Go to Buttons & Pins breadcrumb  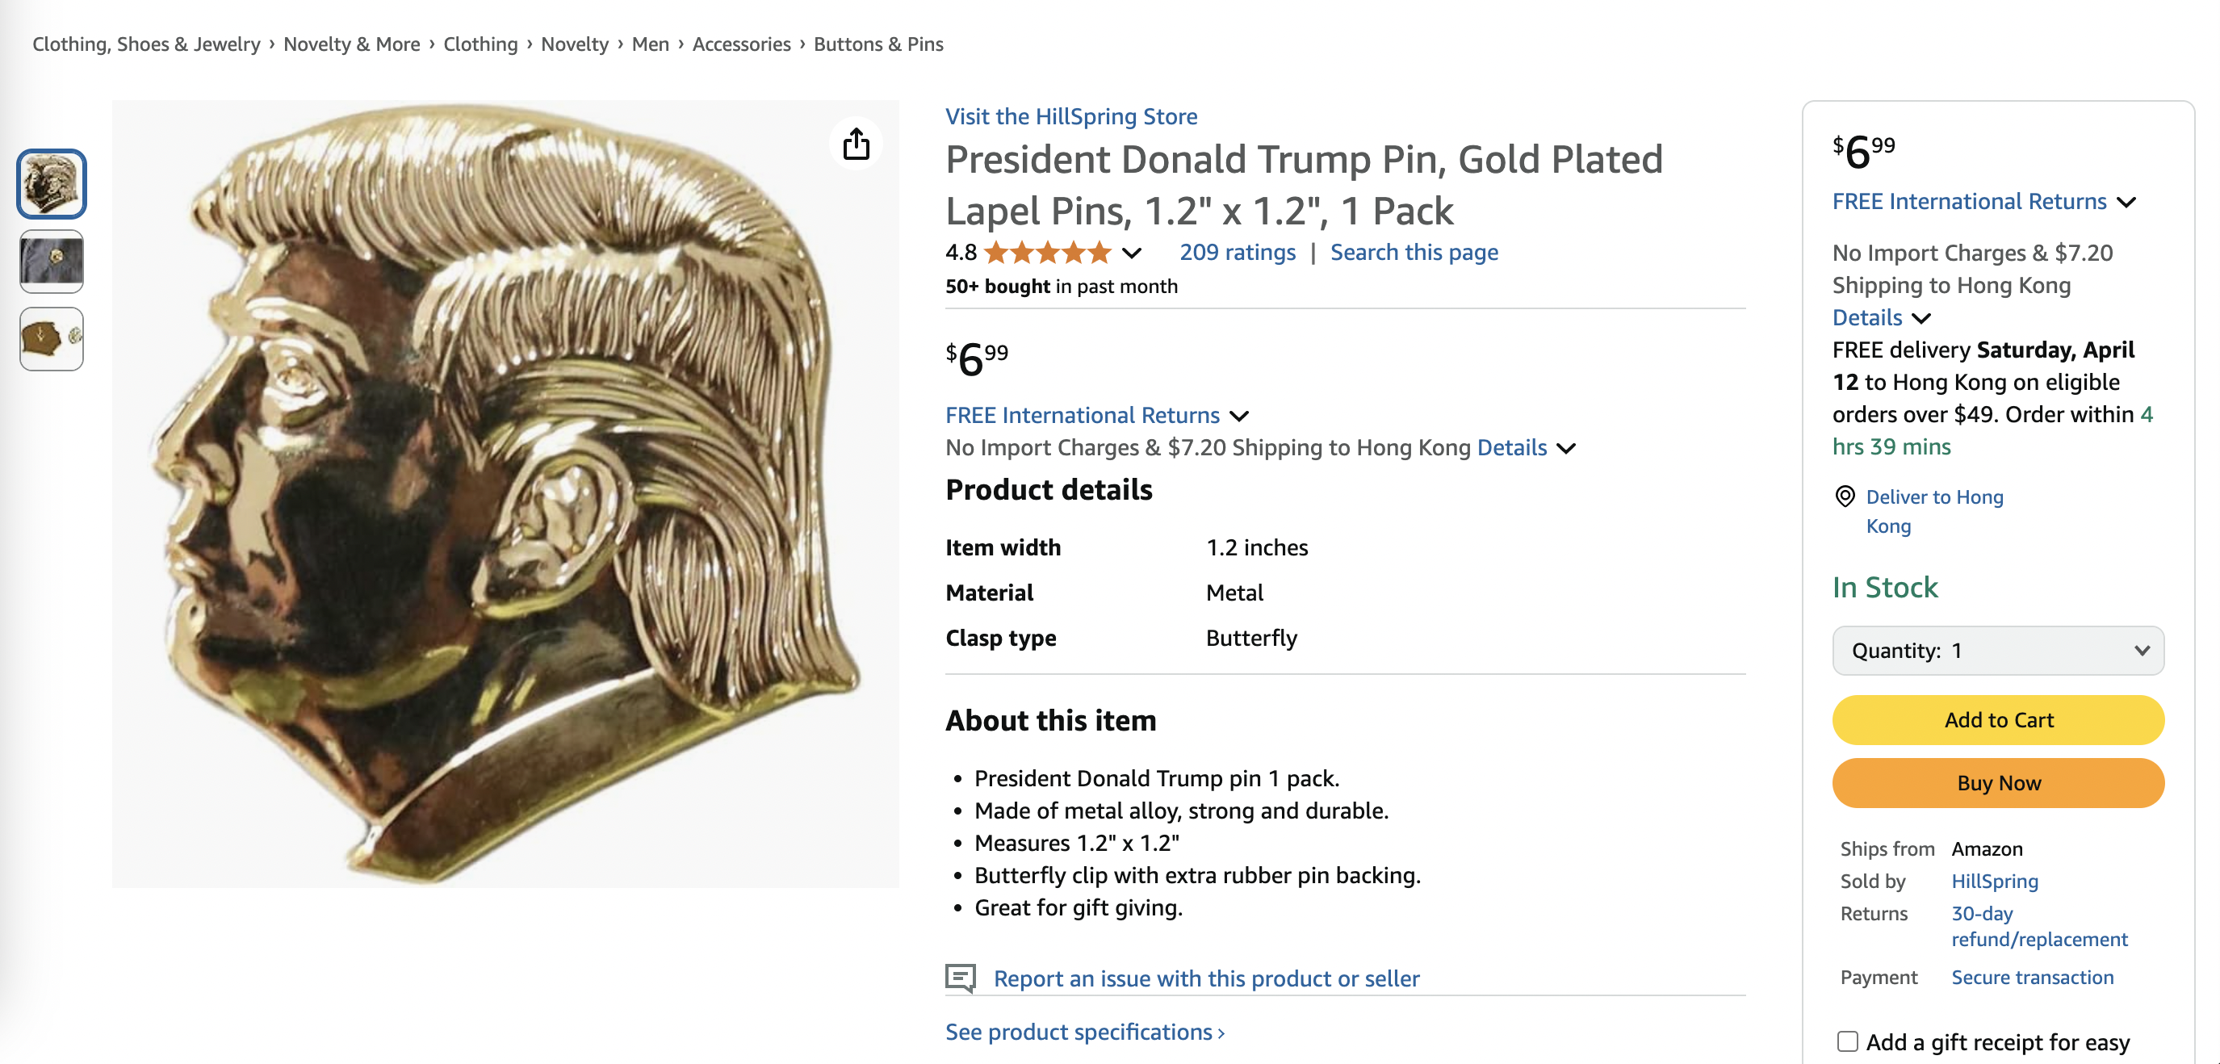[878, 44]
